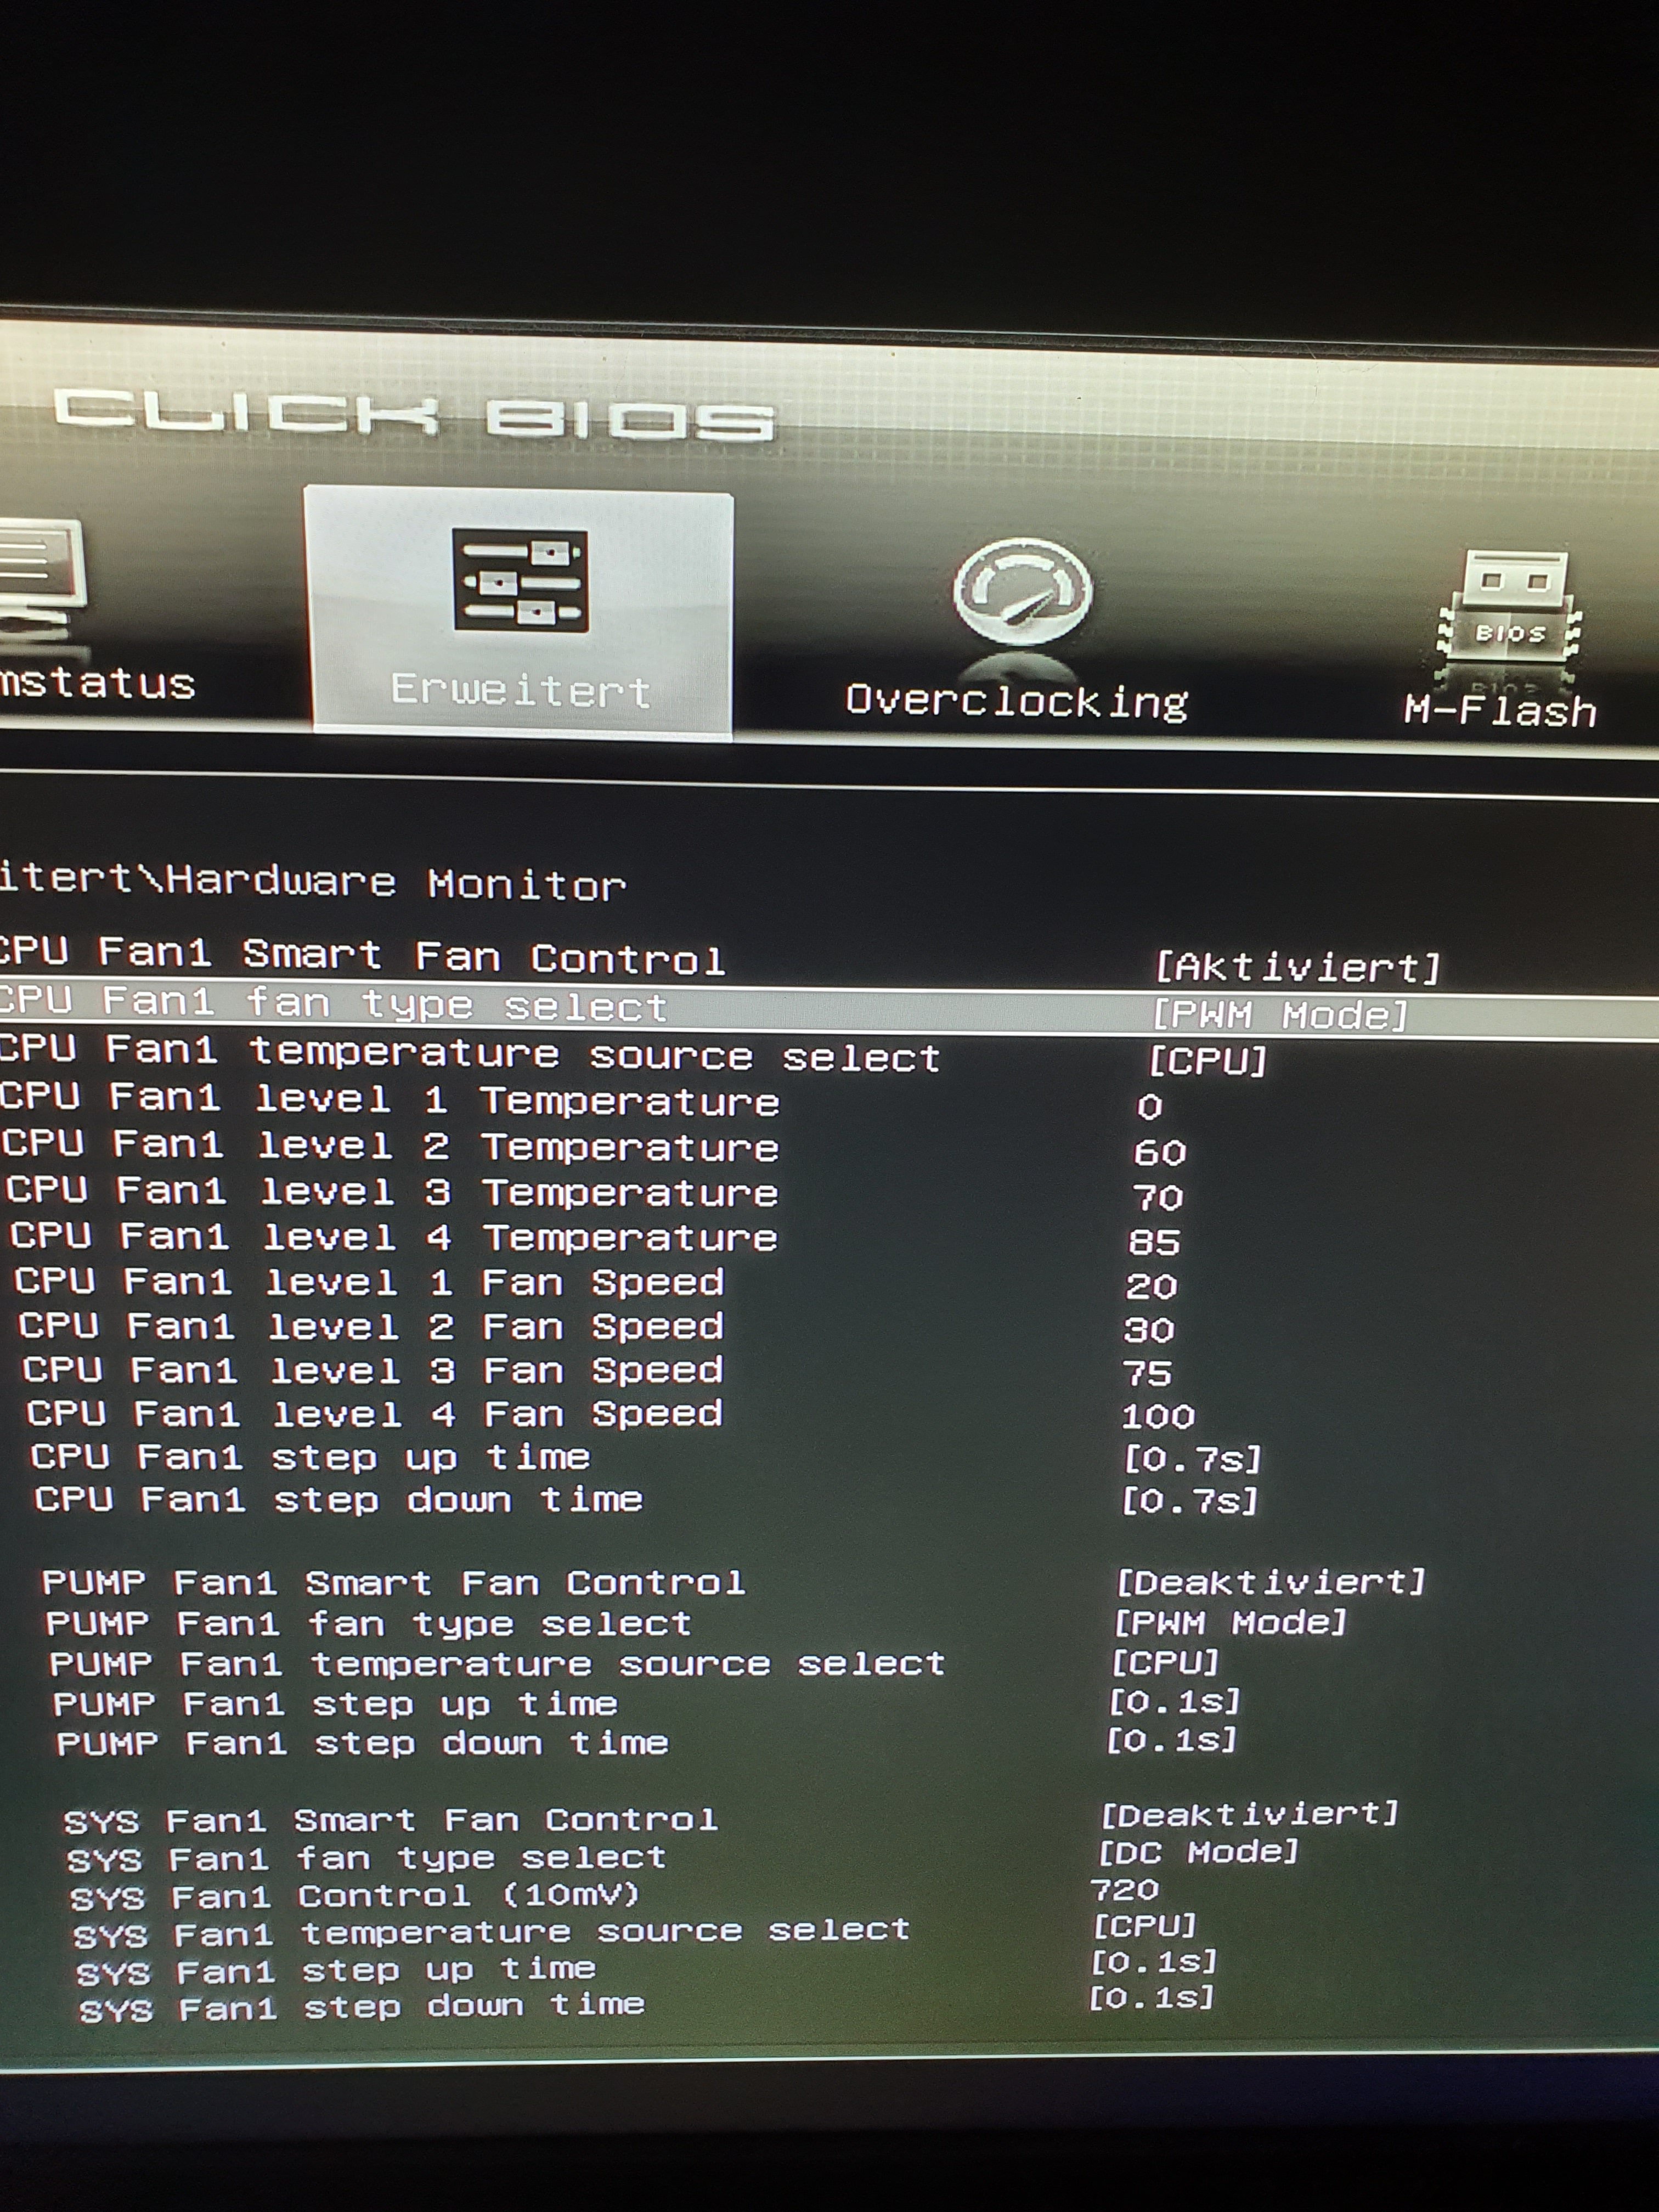The image size is (1659, 2212).
Task: Click the Hardware Monitor breadcrumb text
Action: click(x=395, y=882)
